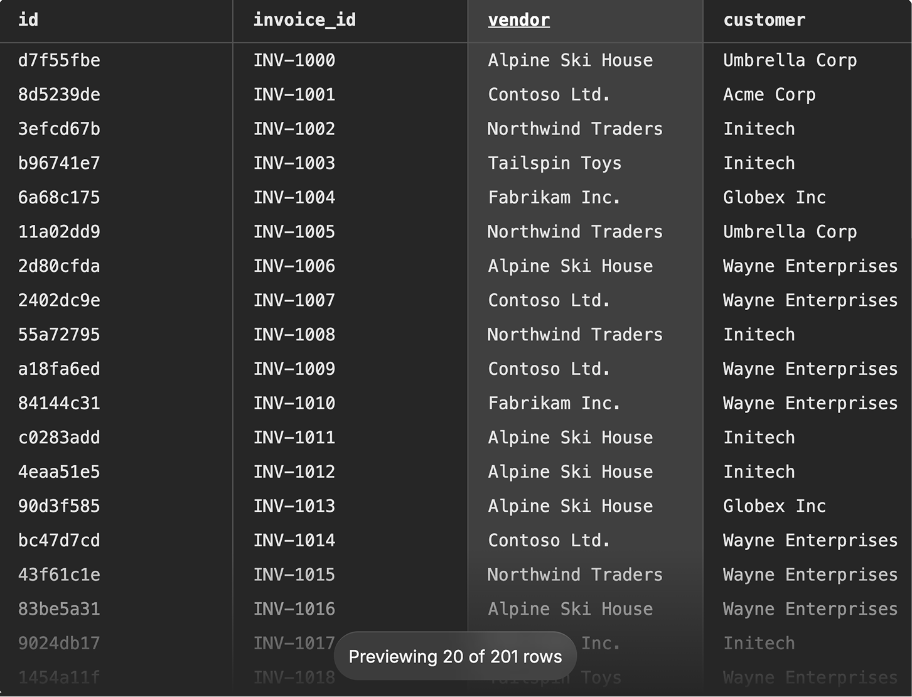912x697 pixels.
Task: Click invoice cell INV-1001
Action: [294, 95]
